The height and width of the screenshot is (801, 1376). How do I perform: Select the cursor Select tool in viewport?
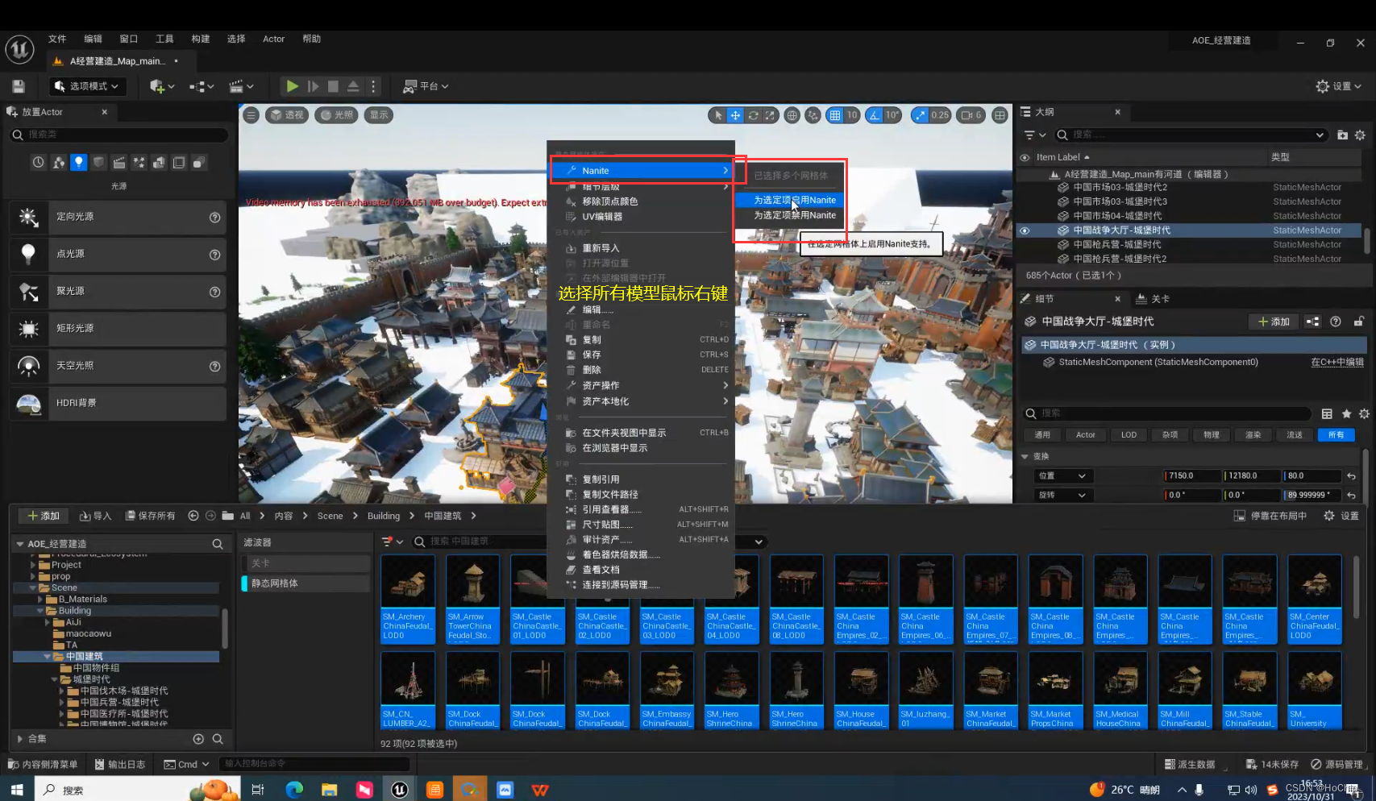(x=717, y=115)
